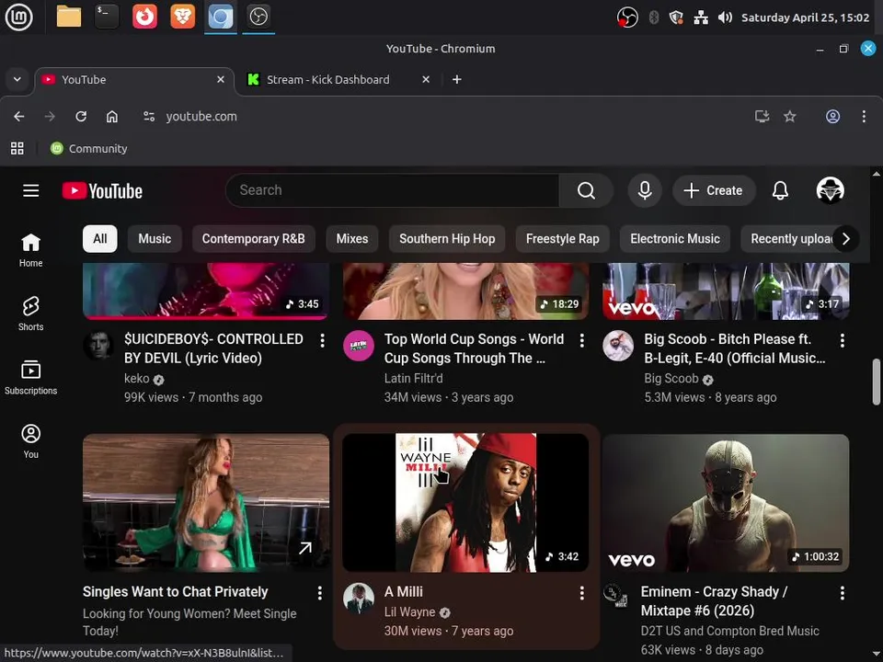
Task: Click the page vertical scrollbar handle
Action: coord(876,382)
